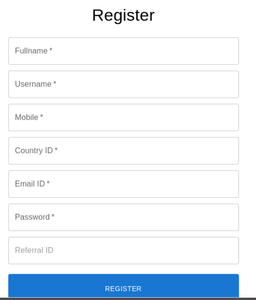Tap the asterisk after Email ID
Viewport: 256px width, 300px height.
point(48,183)
